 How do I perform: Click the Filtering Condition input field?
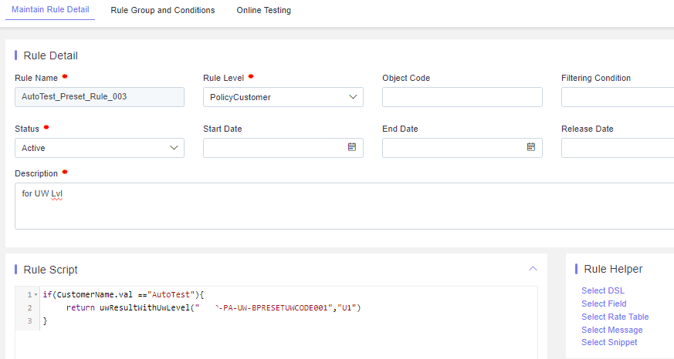618,97
